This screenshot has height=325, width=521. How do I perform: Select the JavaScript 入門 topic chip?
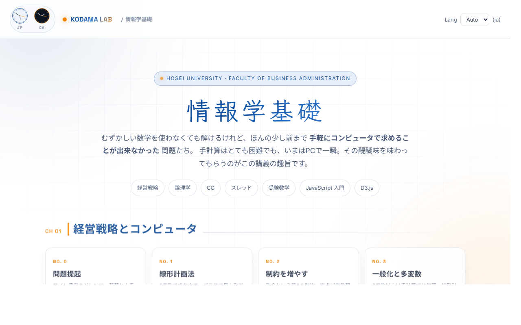pos(325,188)
